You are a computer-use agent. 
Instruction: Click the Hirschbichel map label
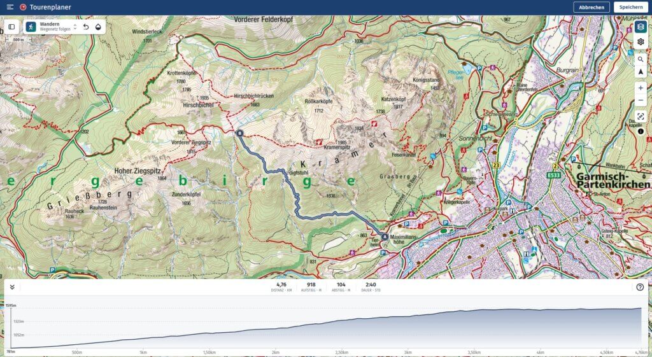[199, 105]
